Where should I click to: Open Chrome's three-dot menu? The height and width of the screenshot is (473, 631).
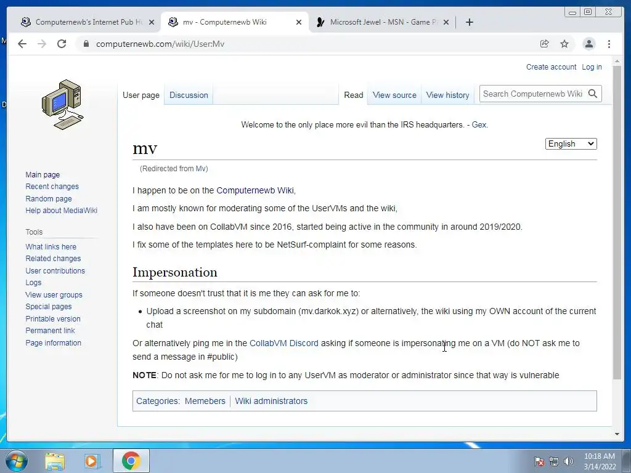[609, 44]
